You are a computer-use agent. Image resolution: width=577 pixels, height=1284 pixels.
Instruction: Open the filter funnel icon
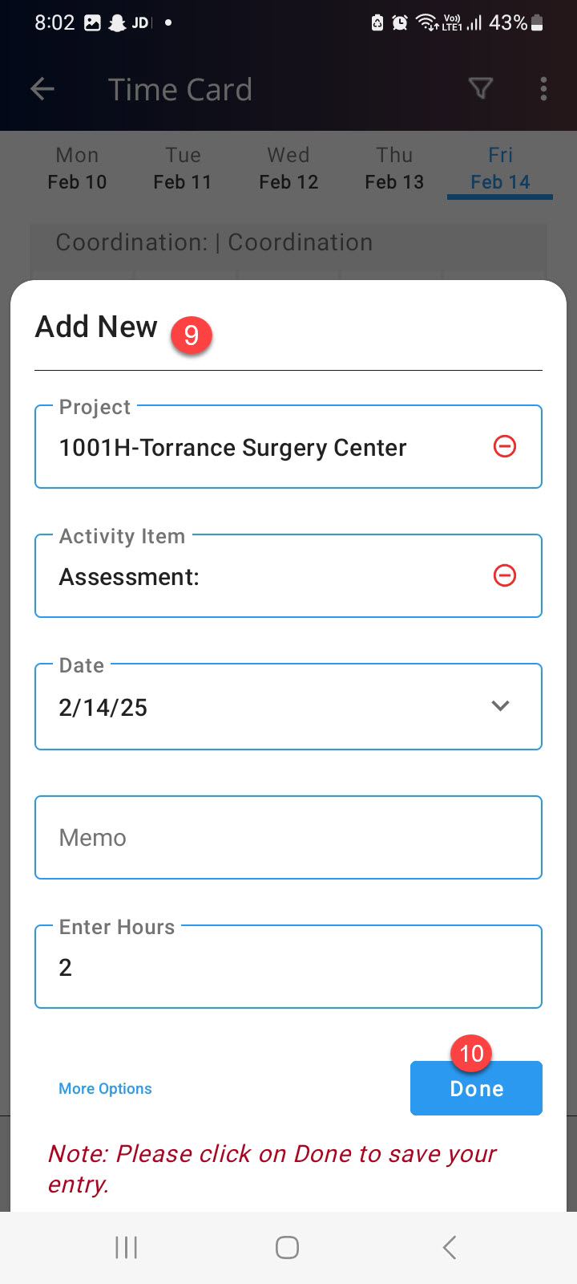[480, 88]
